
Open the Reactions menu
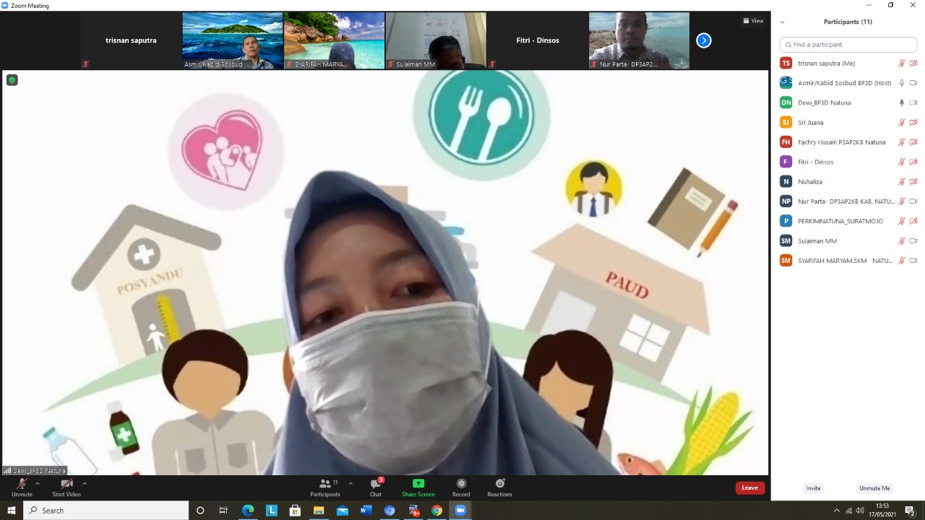coord(499,485)
